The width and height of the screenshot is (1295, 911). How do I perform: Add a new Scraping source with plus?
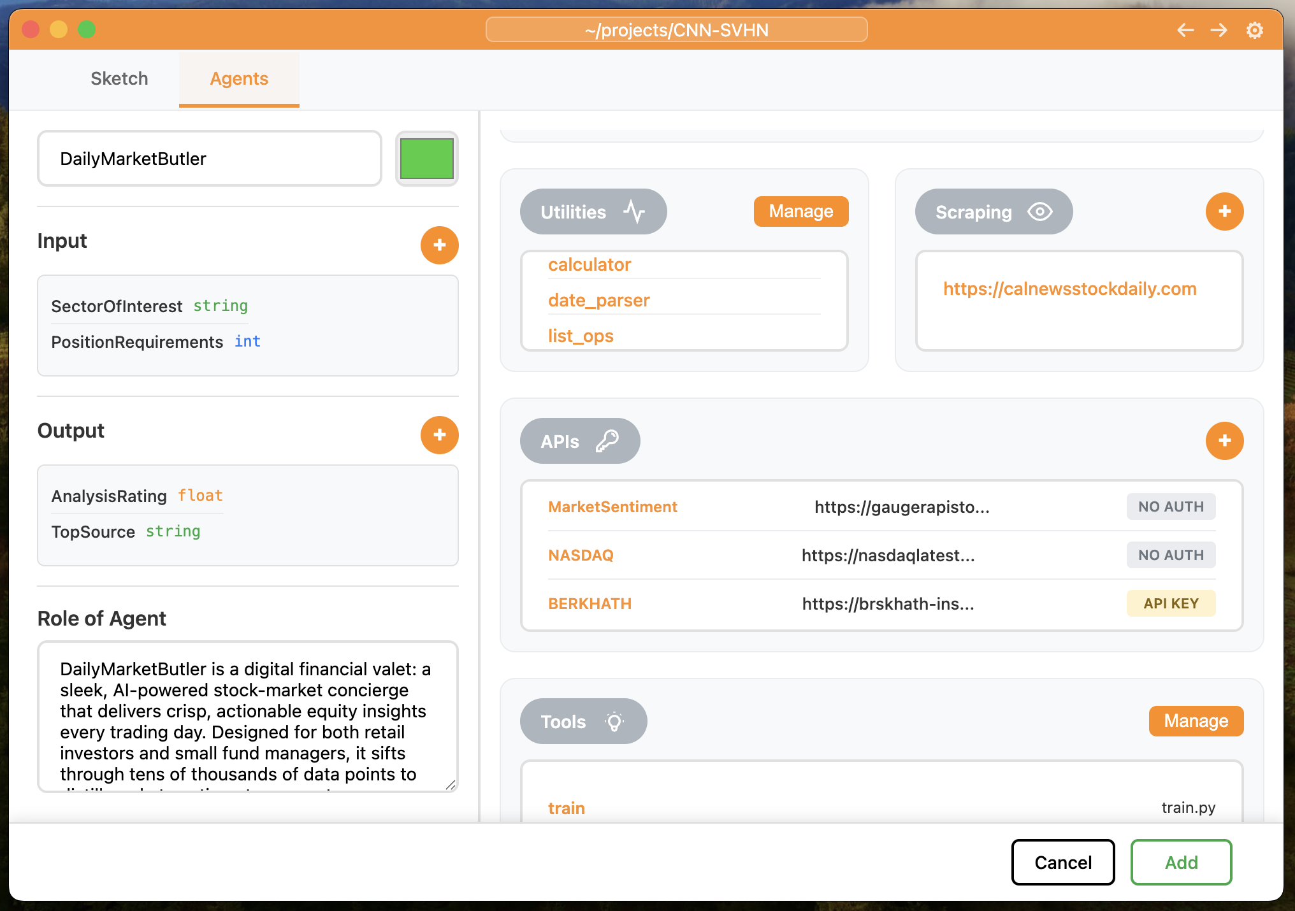(x=1224, y=212)
